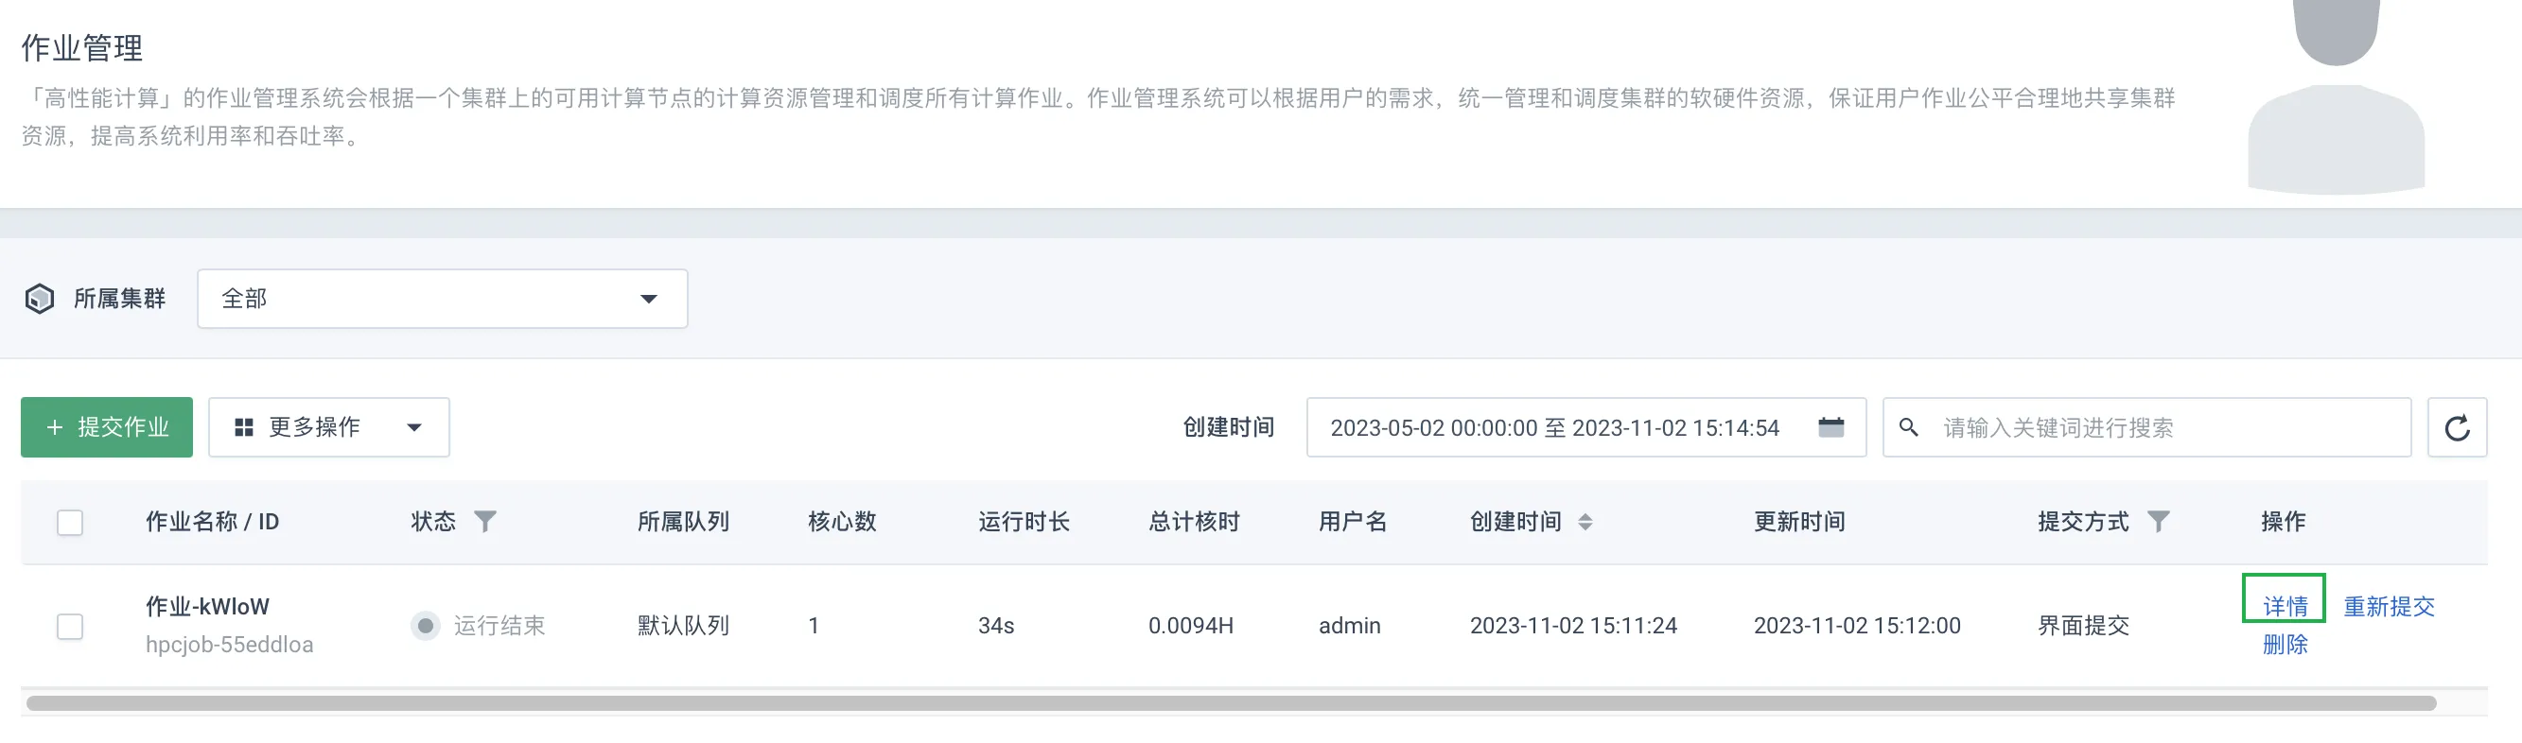
Task: Click the 更新时间 column header
Action: coord(1799,522)
